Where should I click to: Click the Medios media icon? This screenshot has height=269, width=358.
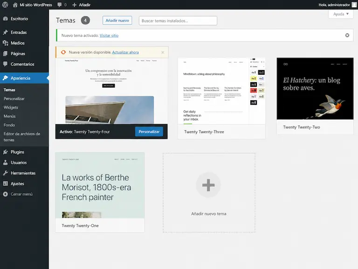tap(6, 43)
